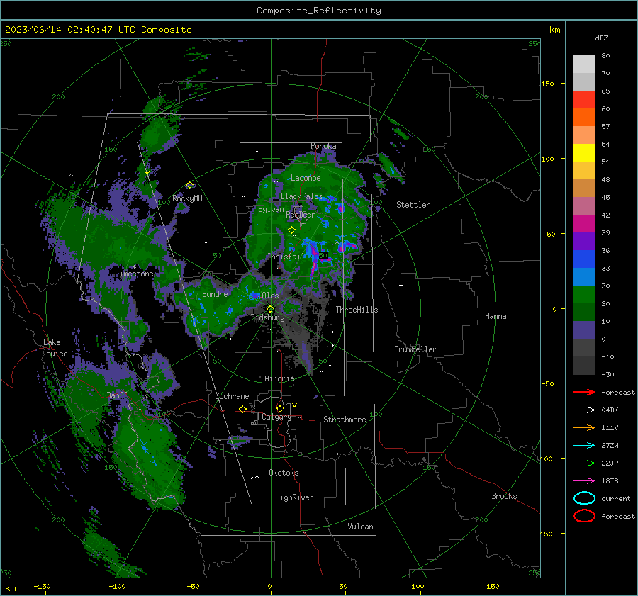638x596 pixels.
Task: Click the Stettler city label
Action: coord(413,205)
